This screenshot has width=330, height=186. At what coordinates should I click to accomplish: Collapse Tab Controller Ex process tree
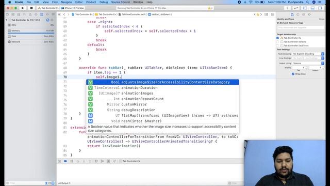click(x=6, y=20)
